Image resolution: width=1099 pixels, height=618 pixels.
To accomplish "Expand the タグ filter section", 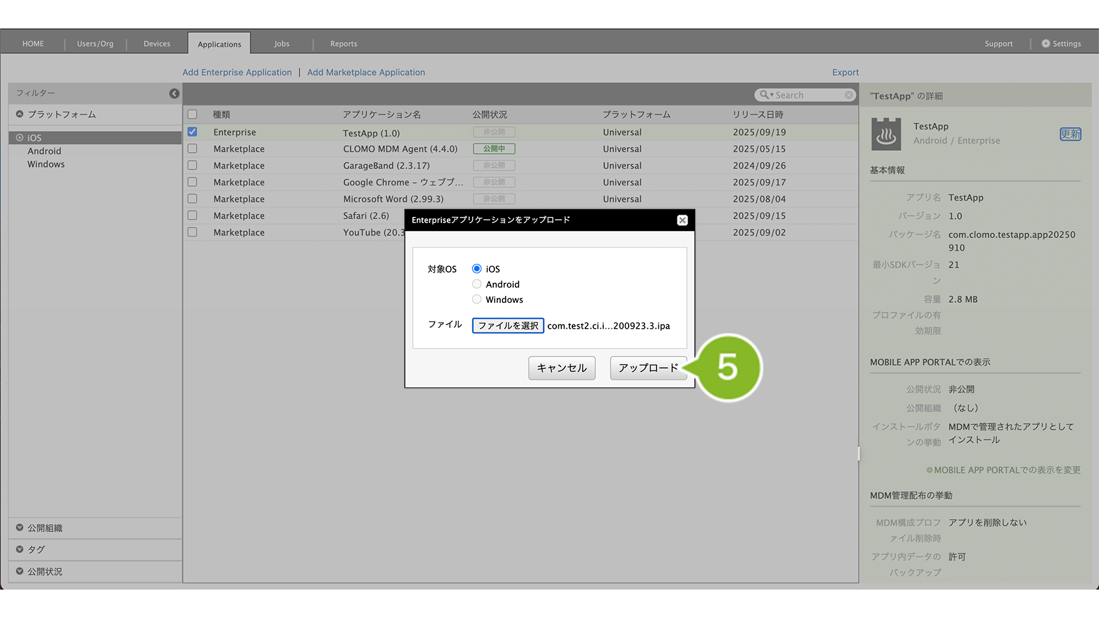I will pos(20,549).
